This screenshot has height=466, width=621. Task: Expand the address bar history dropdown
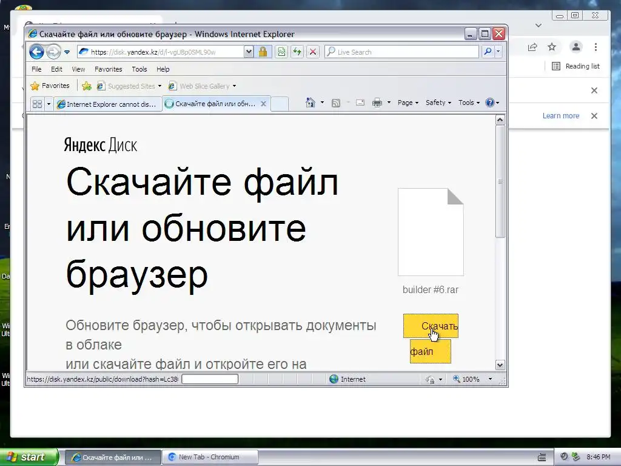click(248, 52)
